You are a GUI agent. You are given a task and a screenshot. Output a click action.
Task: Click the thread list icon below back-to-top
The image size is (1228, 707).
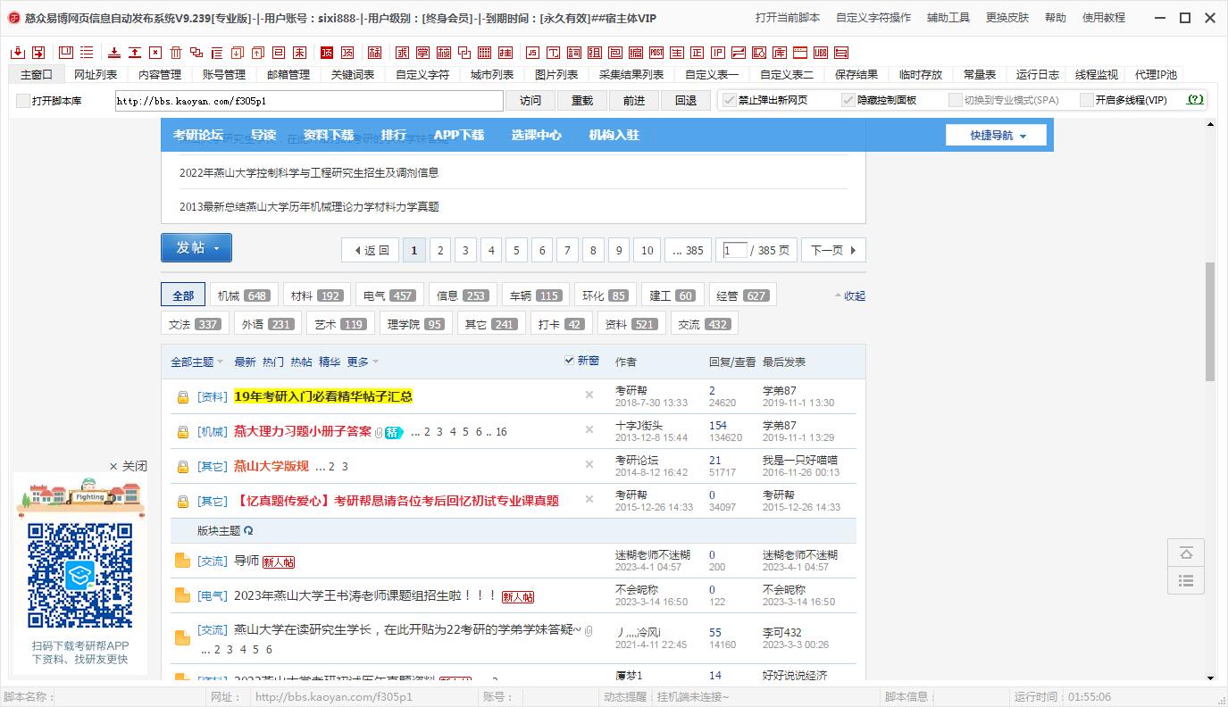pos(1186,580)
